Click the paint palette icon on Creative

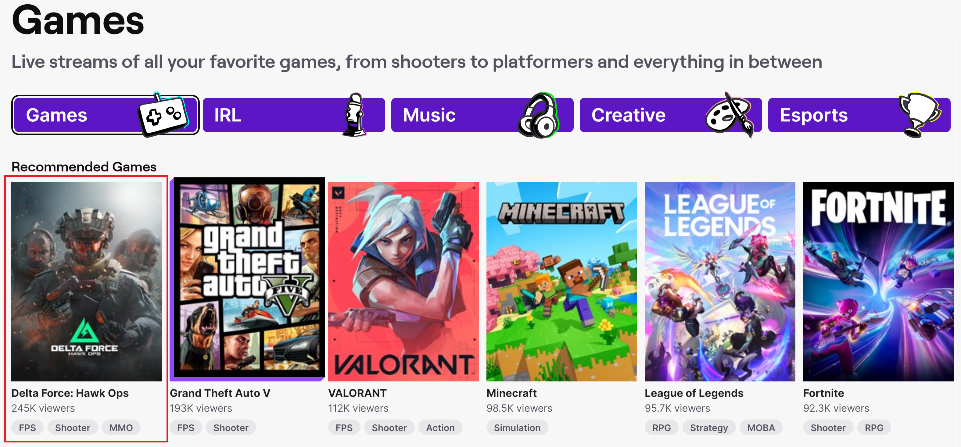click(729, 115)
